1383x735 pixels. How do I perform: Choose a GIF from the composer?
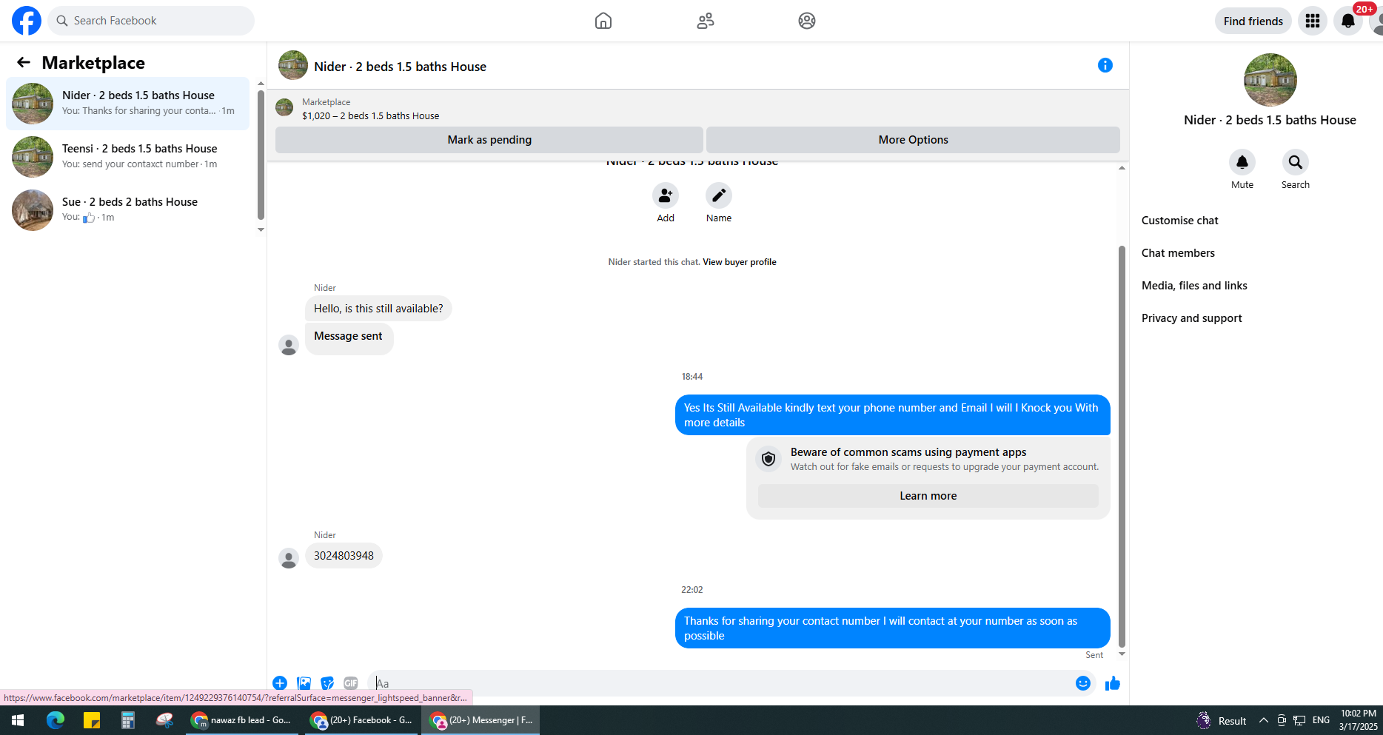[351, 683]
